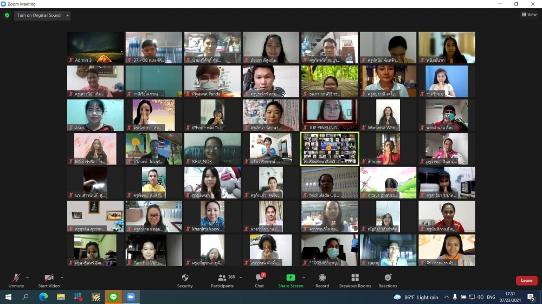This screenshot has height=304, width=542.
Task: Click the green encryption shield icon
Action: pyautogui.click(x=7, y=15)
